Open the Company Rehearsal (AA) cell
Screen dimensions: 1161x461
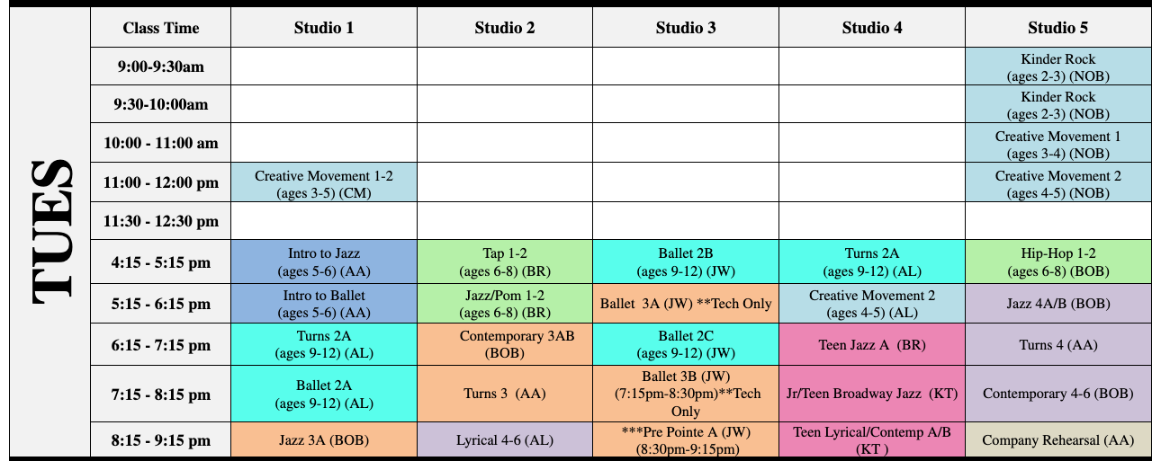pos(1057,440)
